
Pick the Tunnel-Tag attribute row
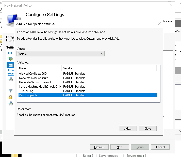click(26, 91)
